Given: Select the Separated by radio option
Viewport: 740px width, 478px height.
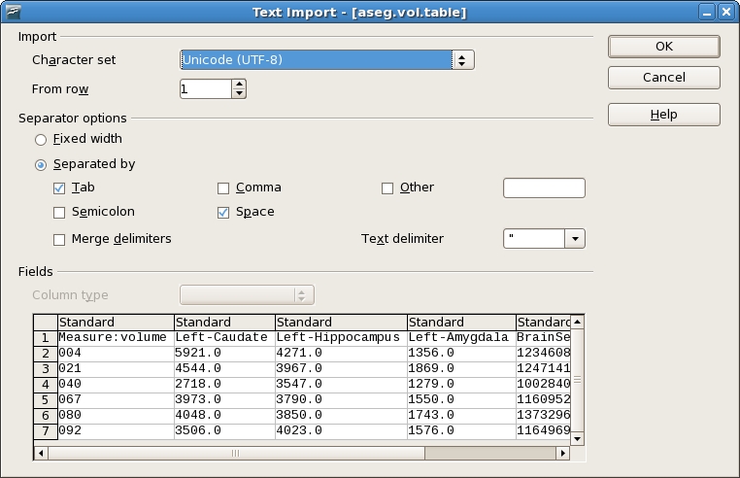Looking at the screenshot, I should tap(41, 165).
